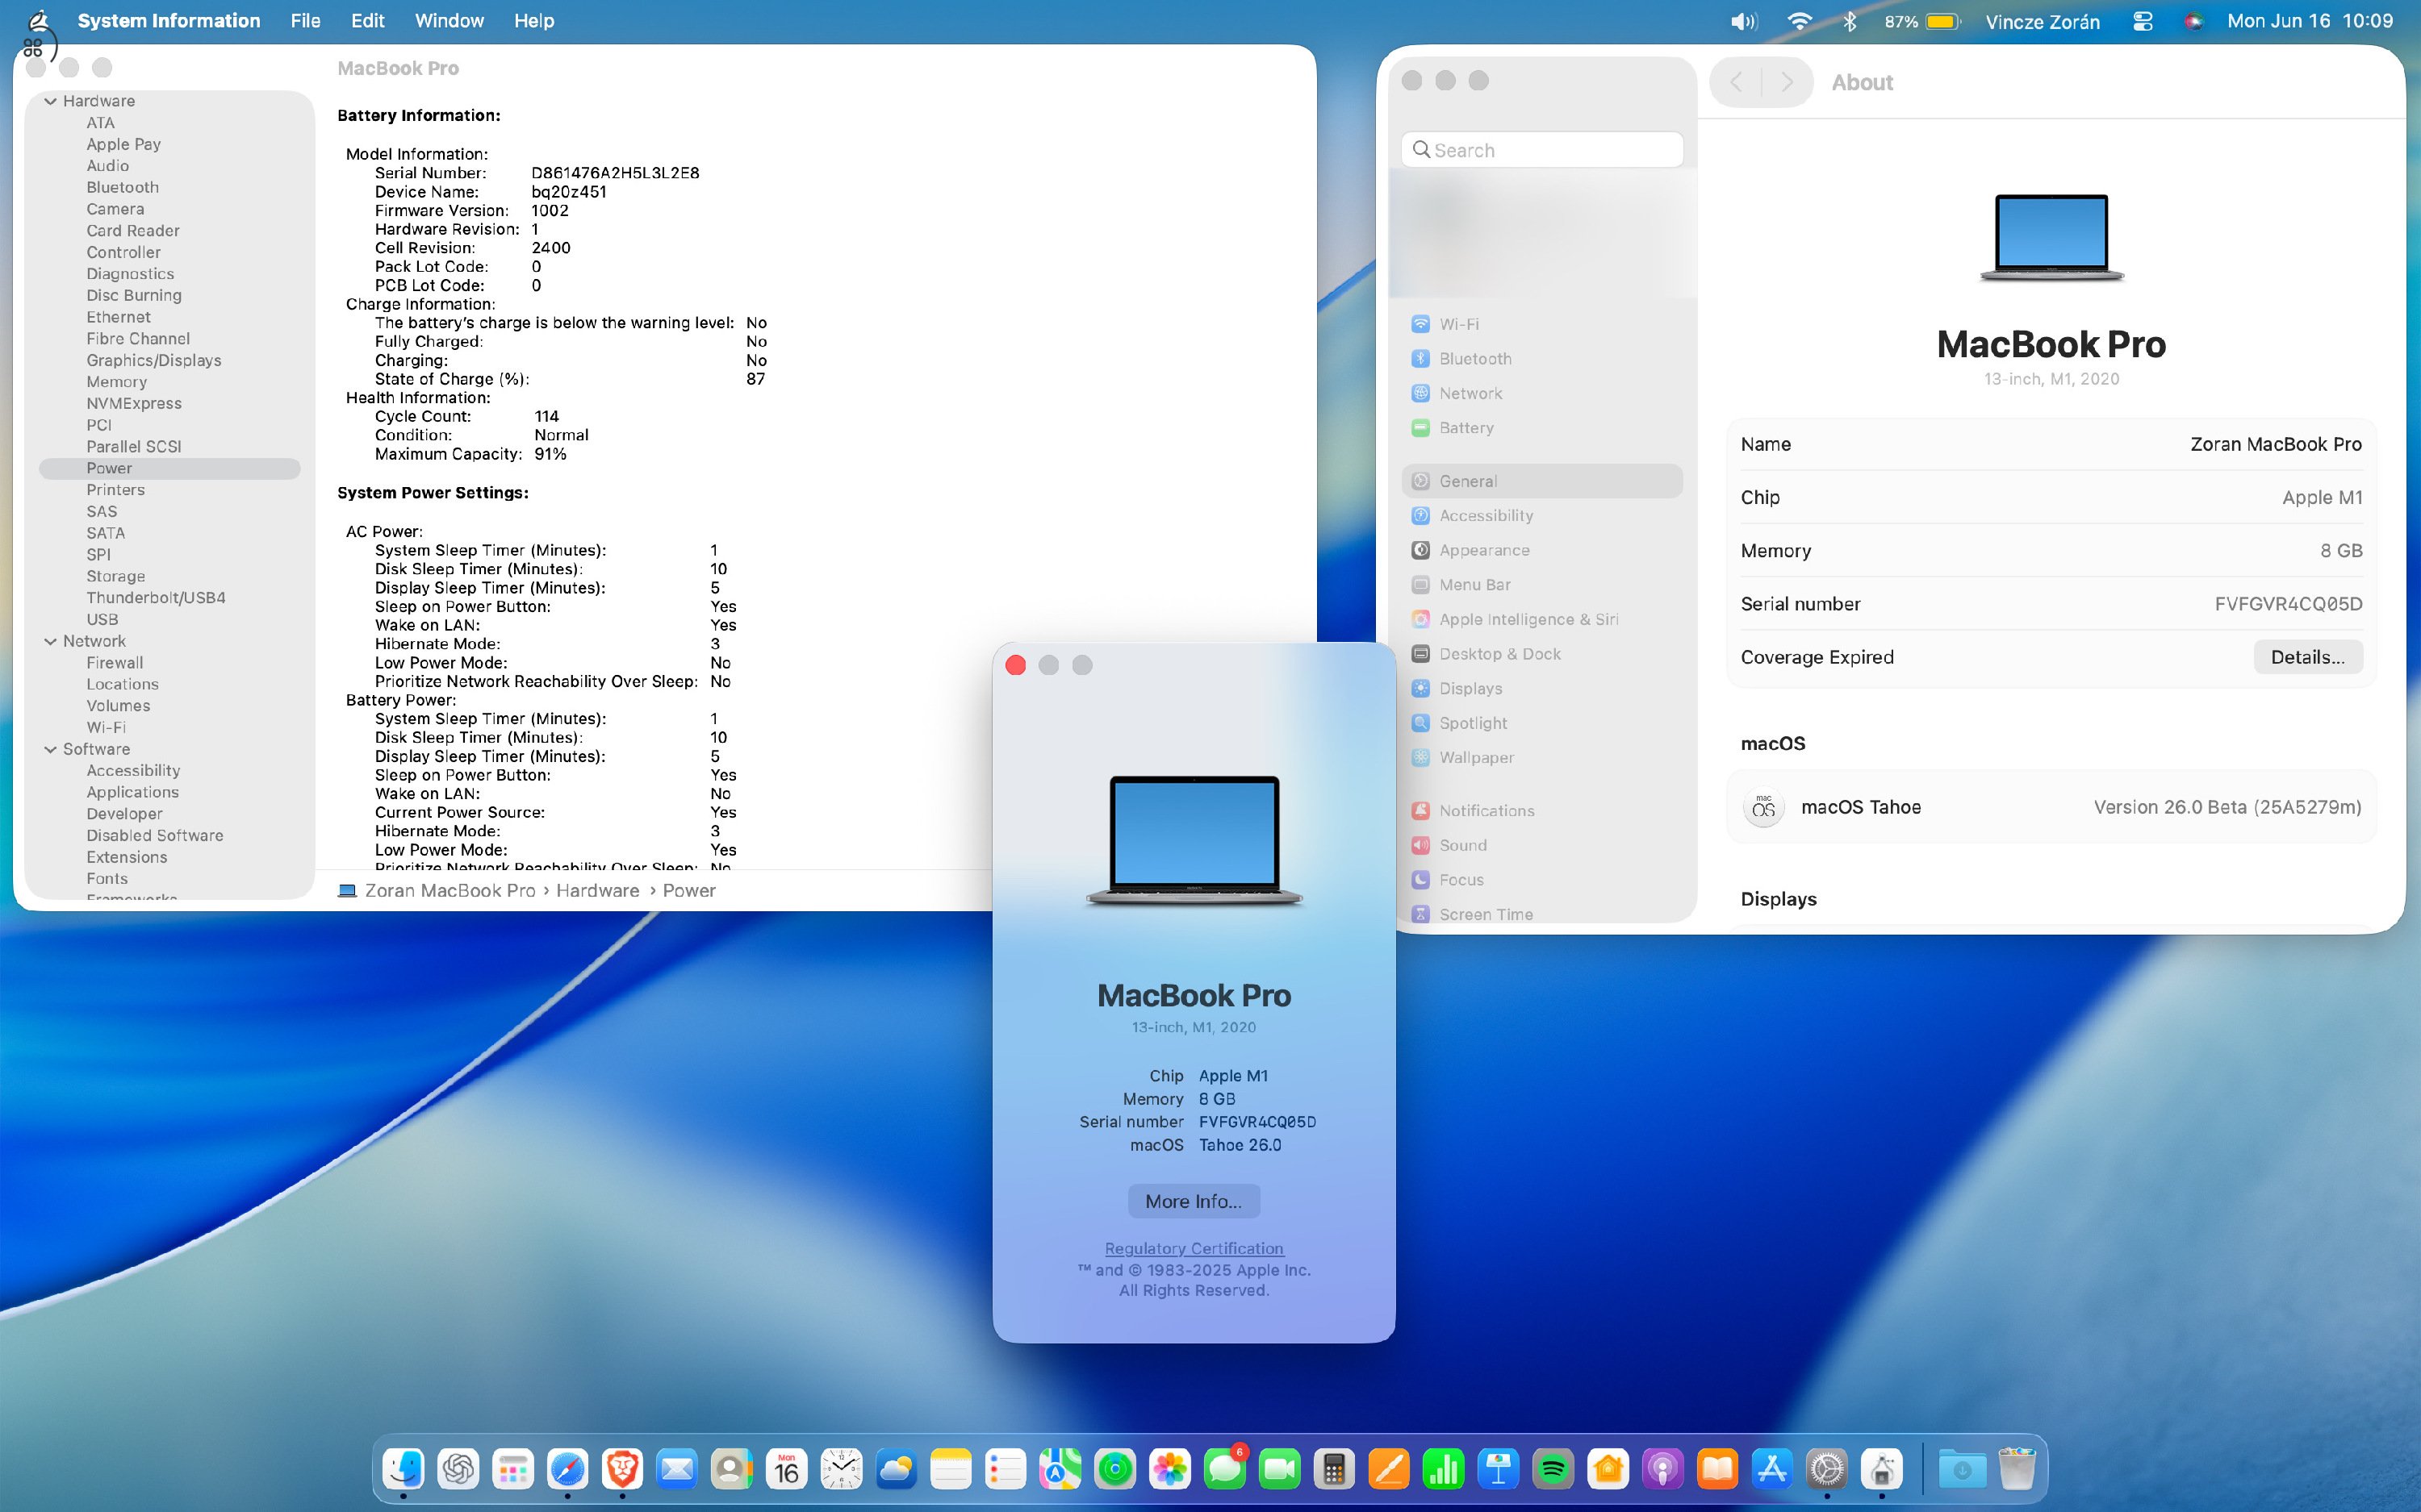Launch Numbers from the Dock
Viewport: 2421px width, 1512px height.
tap(1444, 1469)
